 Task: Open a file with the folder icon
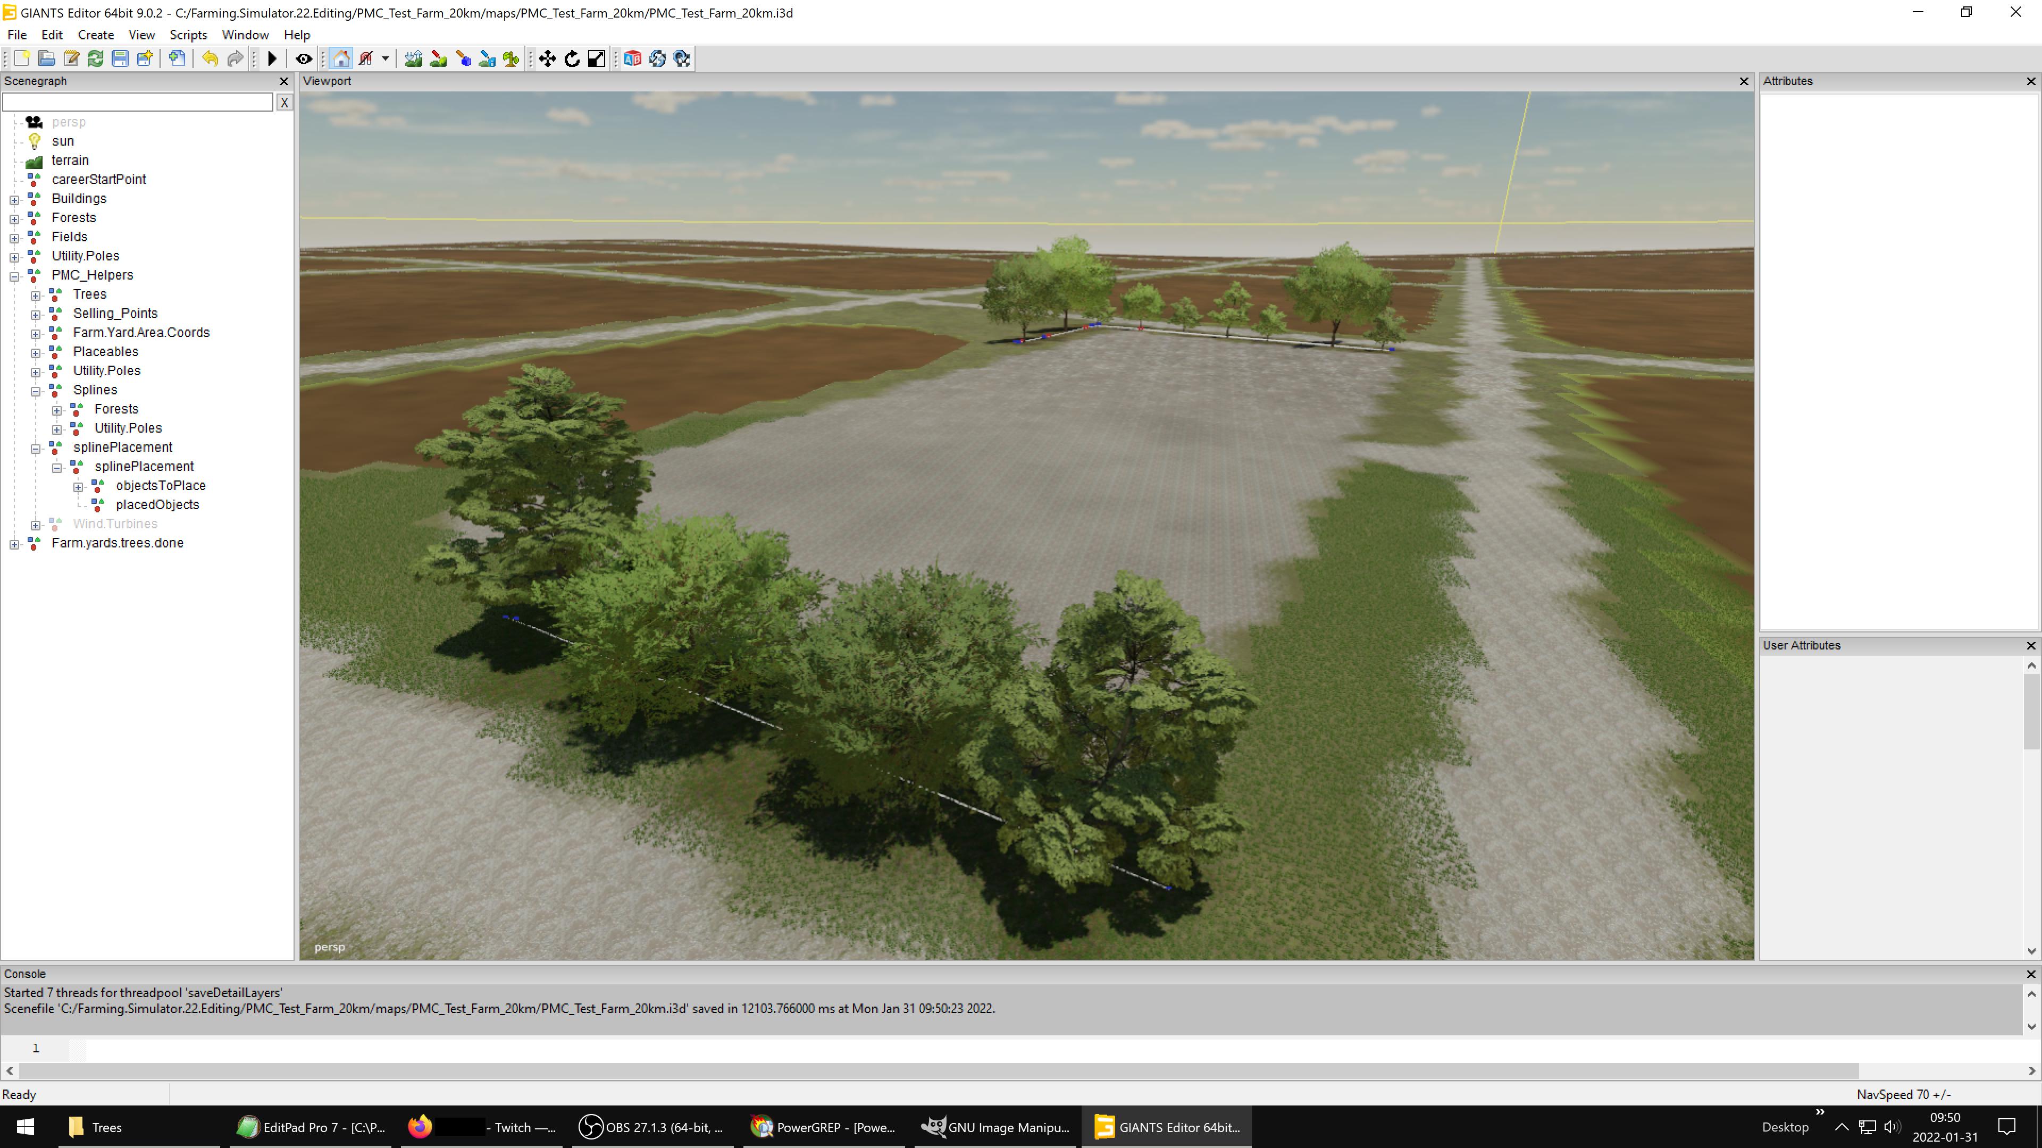tap(47, 58)
